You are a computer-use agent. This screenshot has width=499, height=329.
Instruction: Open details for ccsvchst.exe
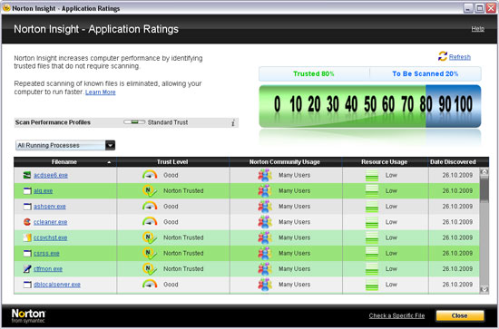click(x=50, y=237)
